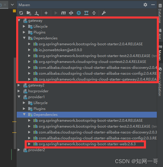Select gateway nacos-config:2.0.4 dependency
The image size is (163, 167).
coord(98,74)
